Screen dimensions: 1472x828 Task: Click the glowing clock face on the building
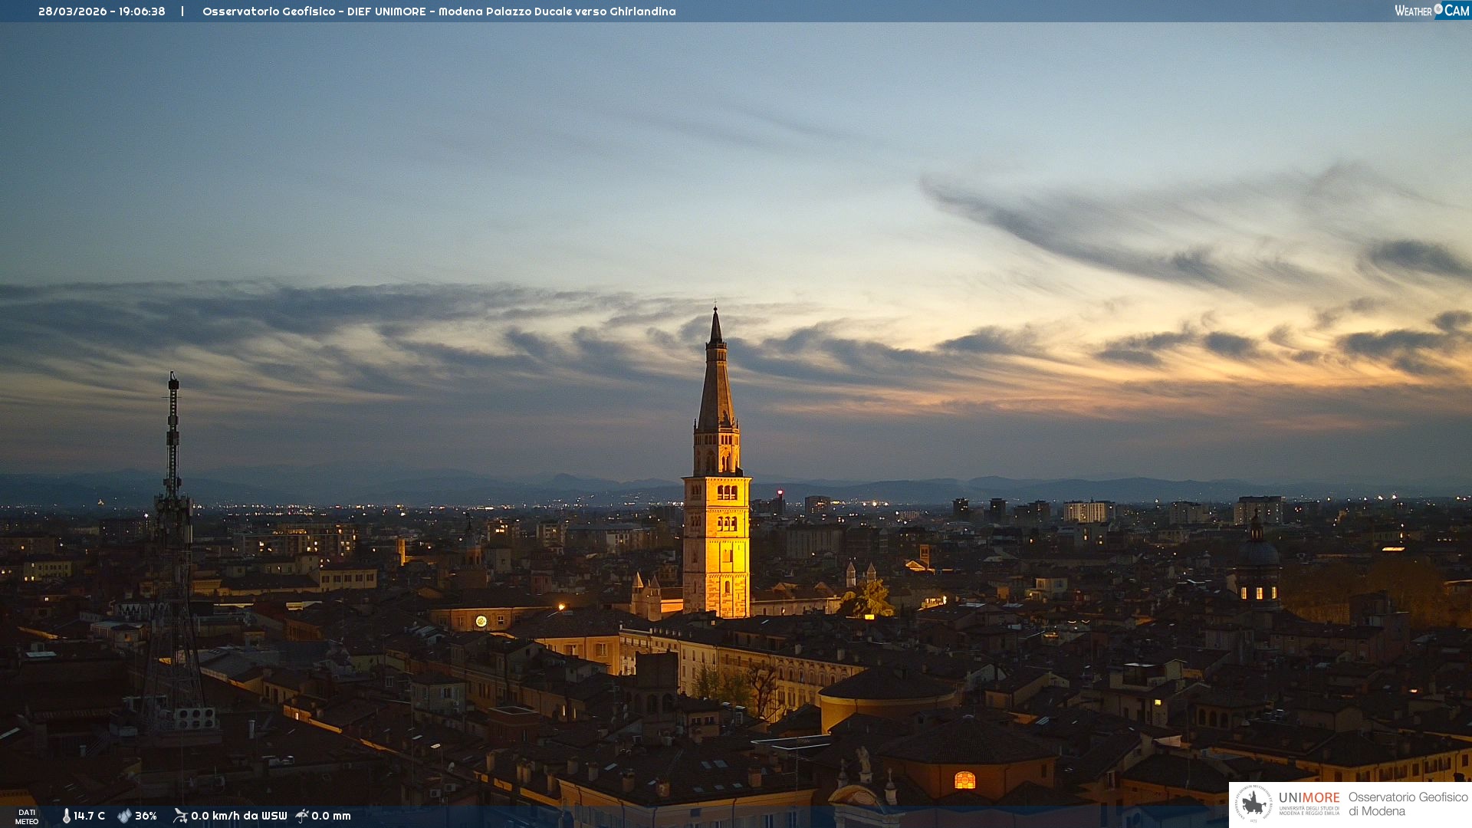click(481, 621)
